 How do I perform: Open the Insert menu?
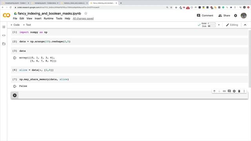tap(38, 18)
